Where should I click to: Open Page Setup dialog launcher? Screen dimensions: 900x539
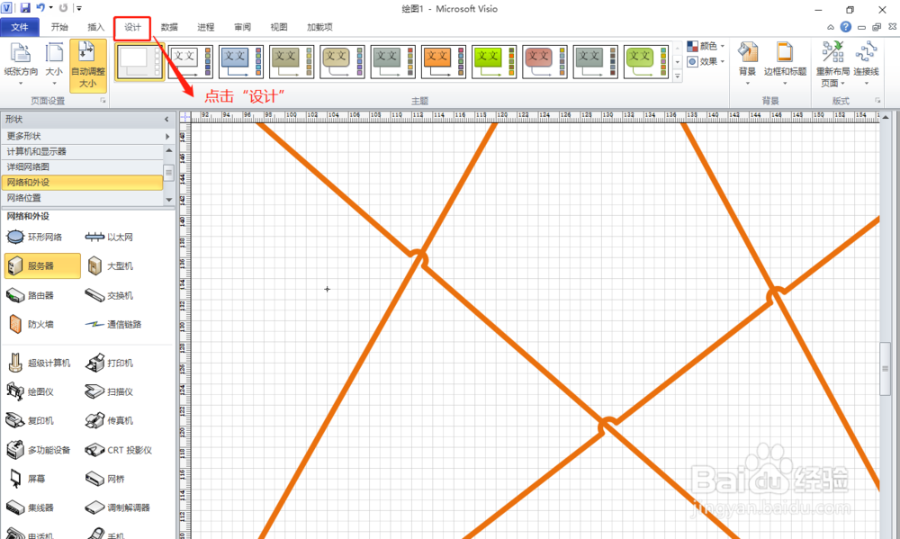103,101
